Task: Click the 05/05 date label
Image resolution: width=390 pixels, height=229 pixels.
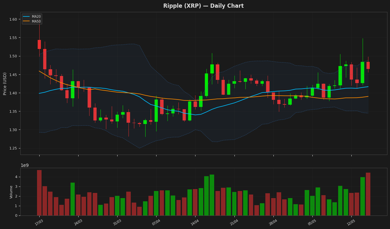Action: pos(312,223)
